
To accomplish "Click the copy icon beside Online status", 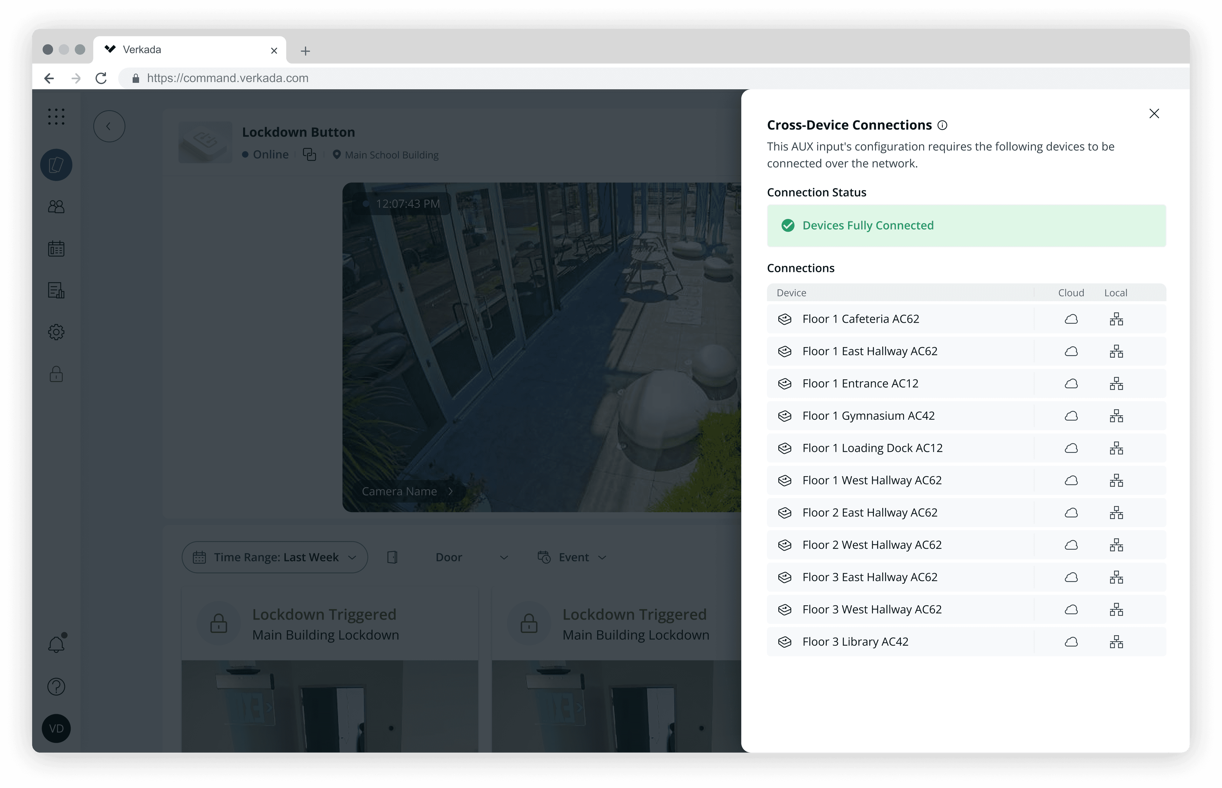I will (x=310, y=155).
